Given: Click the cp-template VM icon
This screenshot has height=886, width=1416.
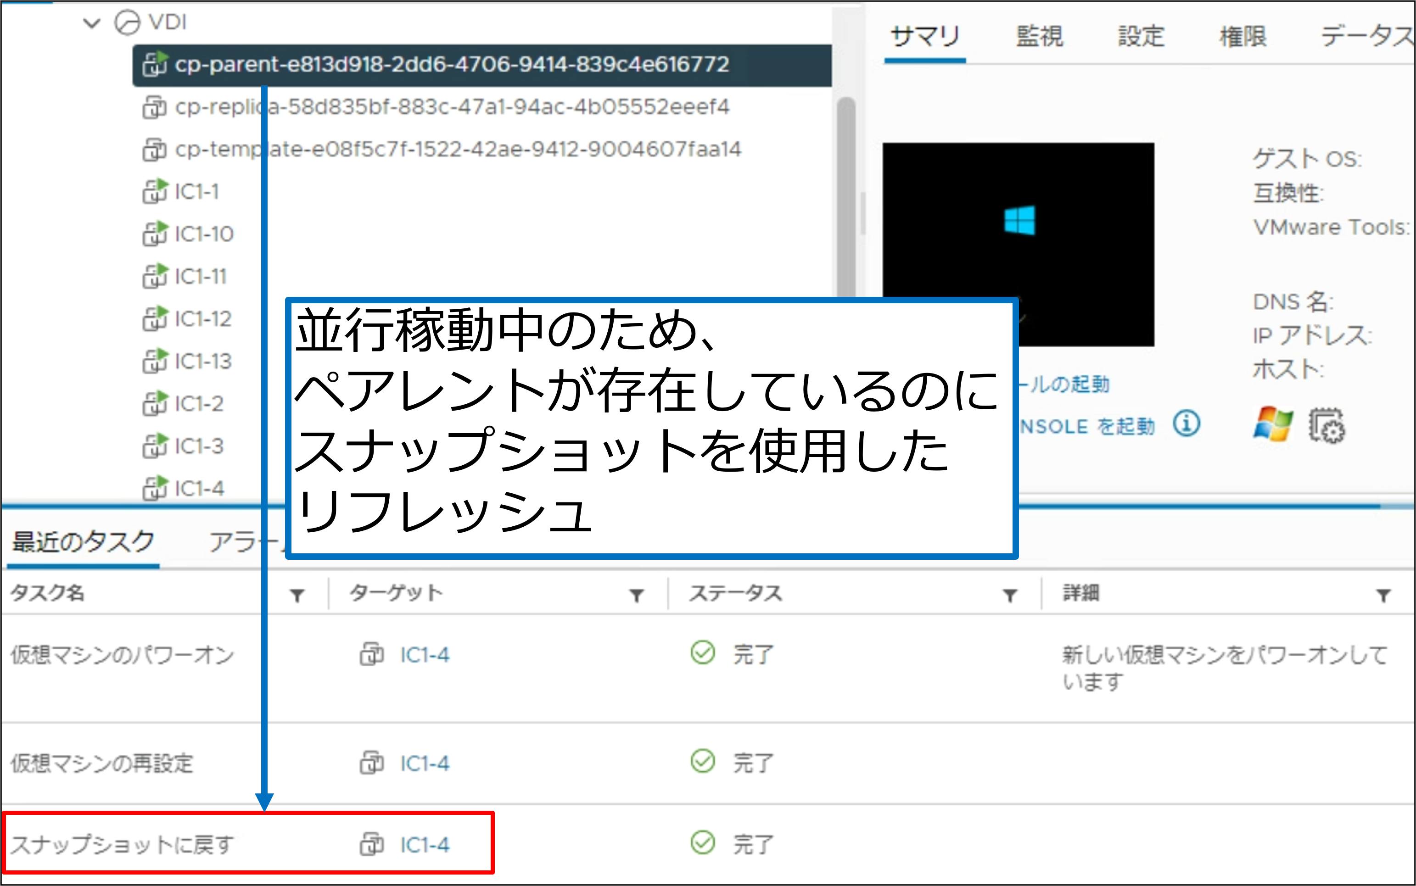Looking at the screenshot, I should (x=154, y=150).
